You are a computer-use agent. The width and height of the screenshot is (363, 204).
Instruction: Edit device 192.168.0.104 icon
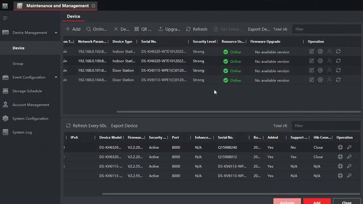point(311,80)
